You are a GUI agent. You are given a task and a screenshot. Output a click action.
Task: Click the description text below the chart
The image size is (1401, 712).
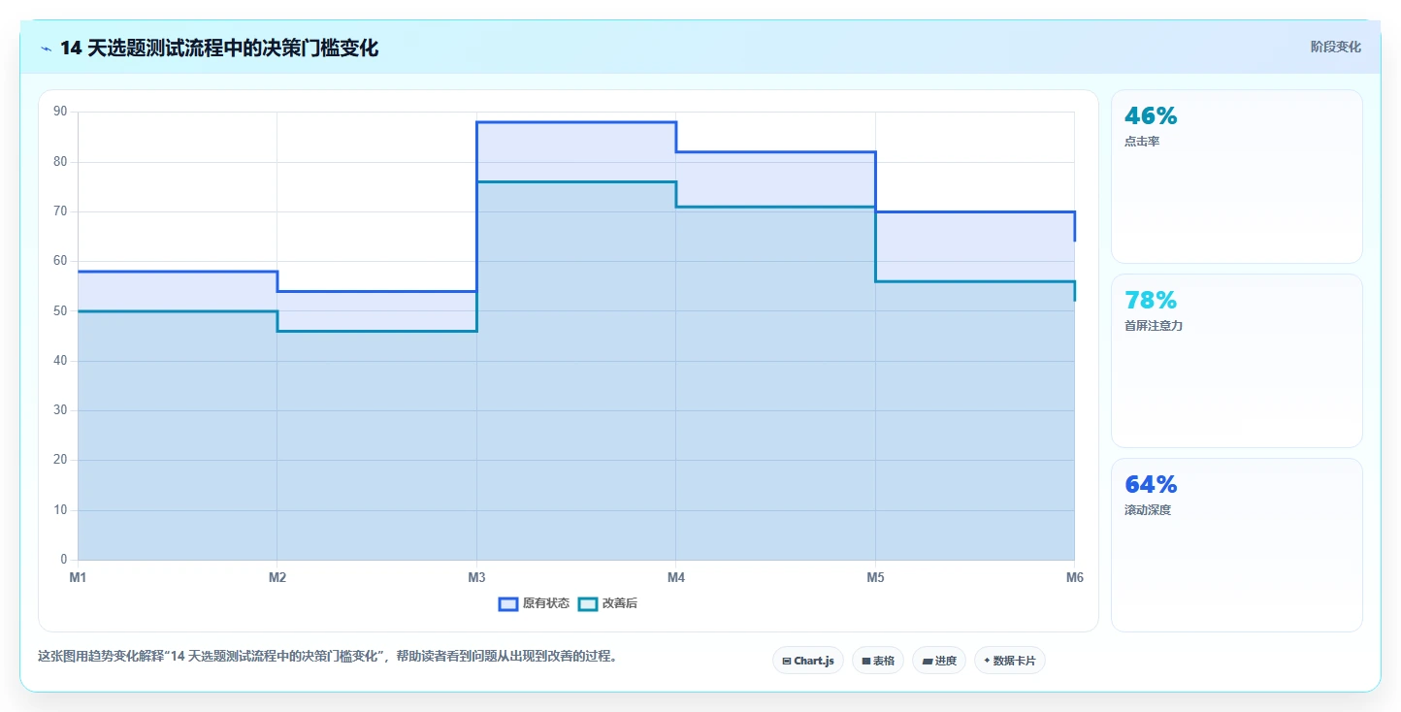click(x=328, y=656)
